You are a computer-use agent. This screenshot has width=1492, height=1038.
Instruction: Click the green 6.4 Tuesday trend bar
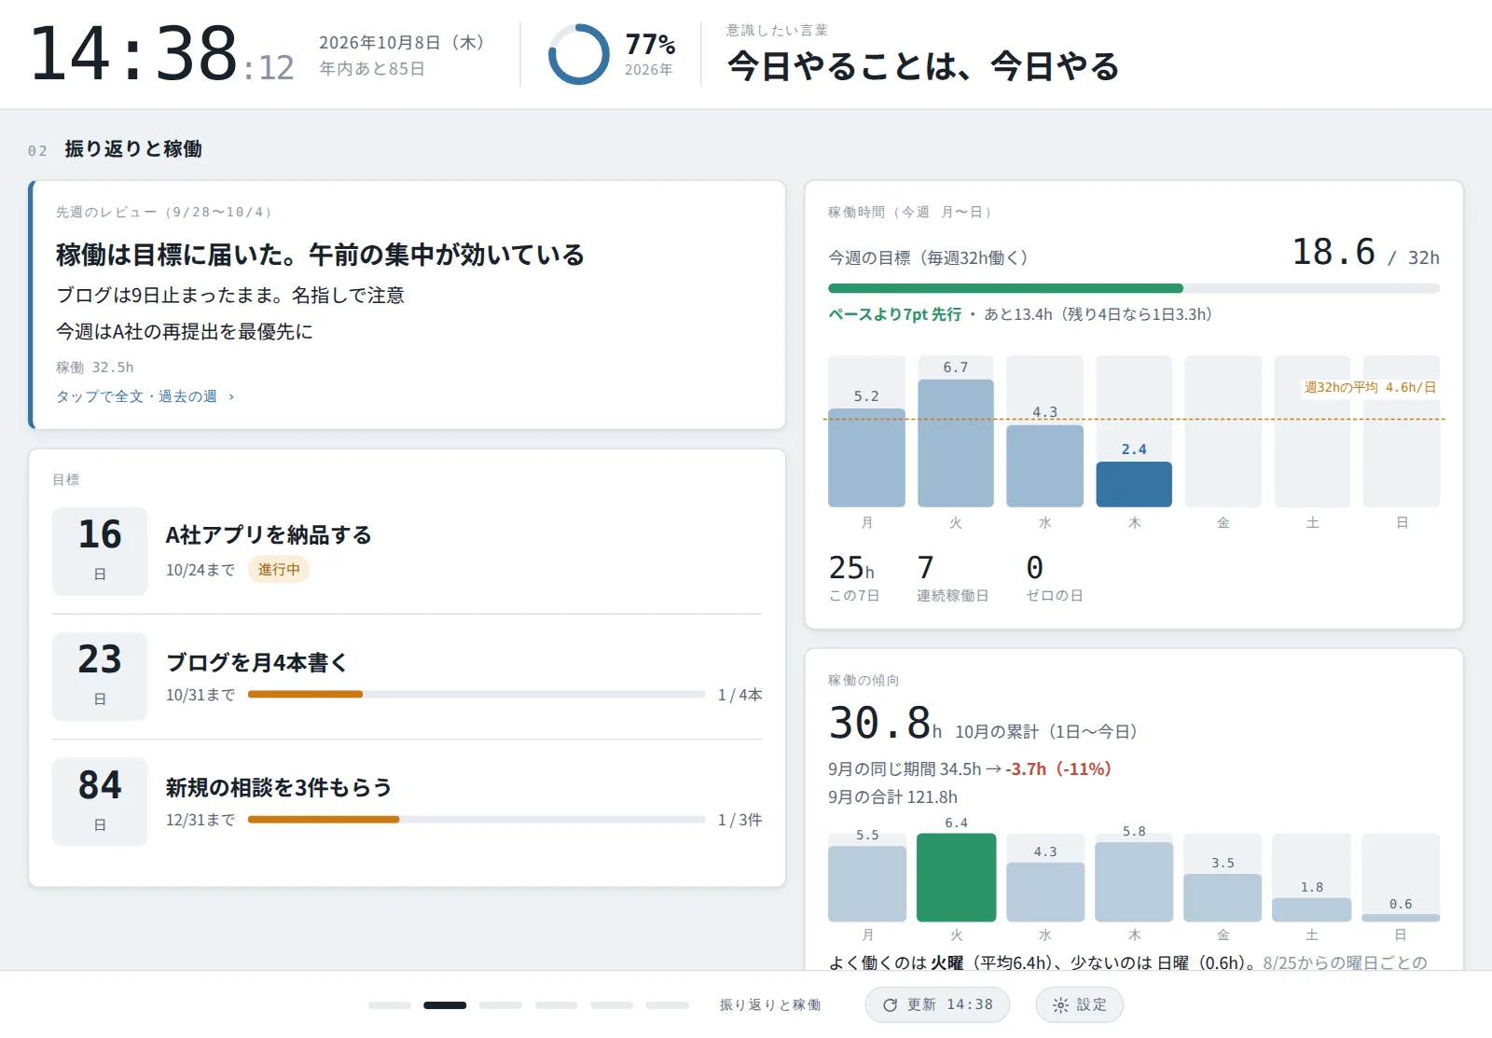click(x=956, y=878)
